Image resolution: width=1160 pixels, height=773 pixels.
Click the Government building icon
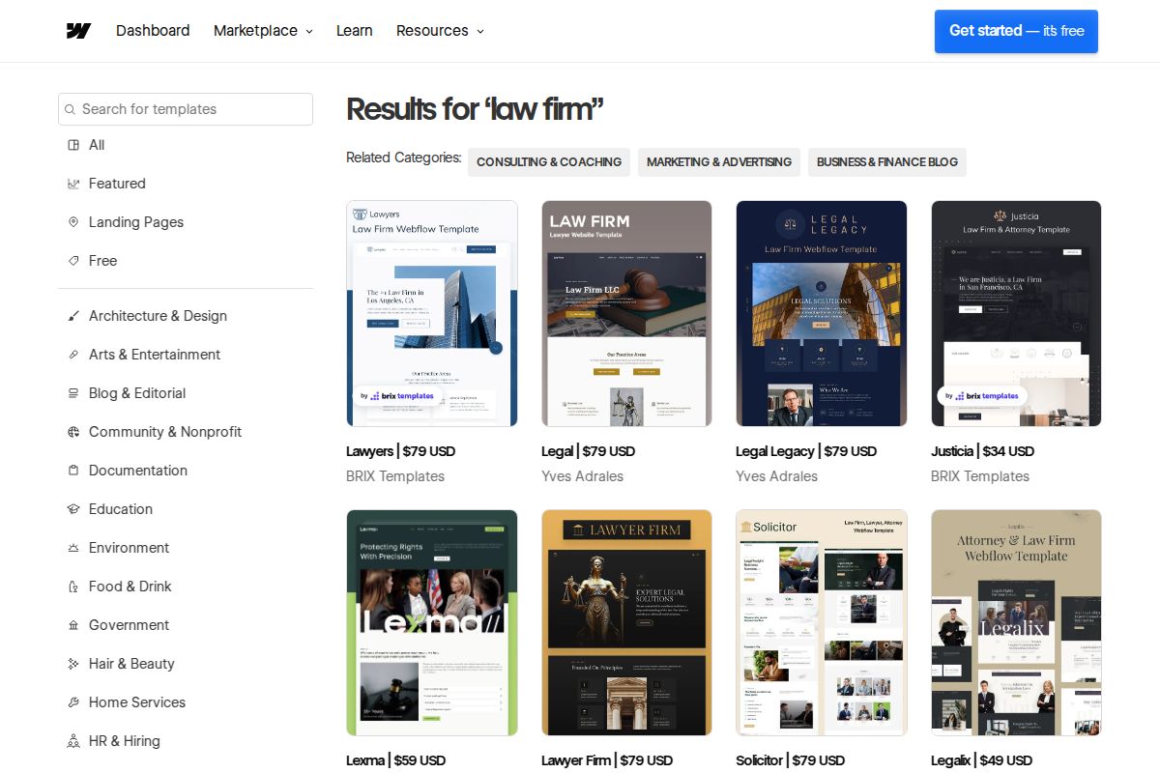[73, 625]
